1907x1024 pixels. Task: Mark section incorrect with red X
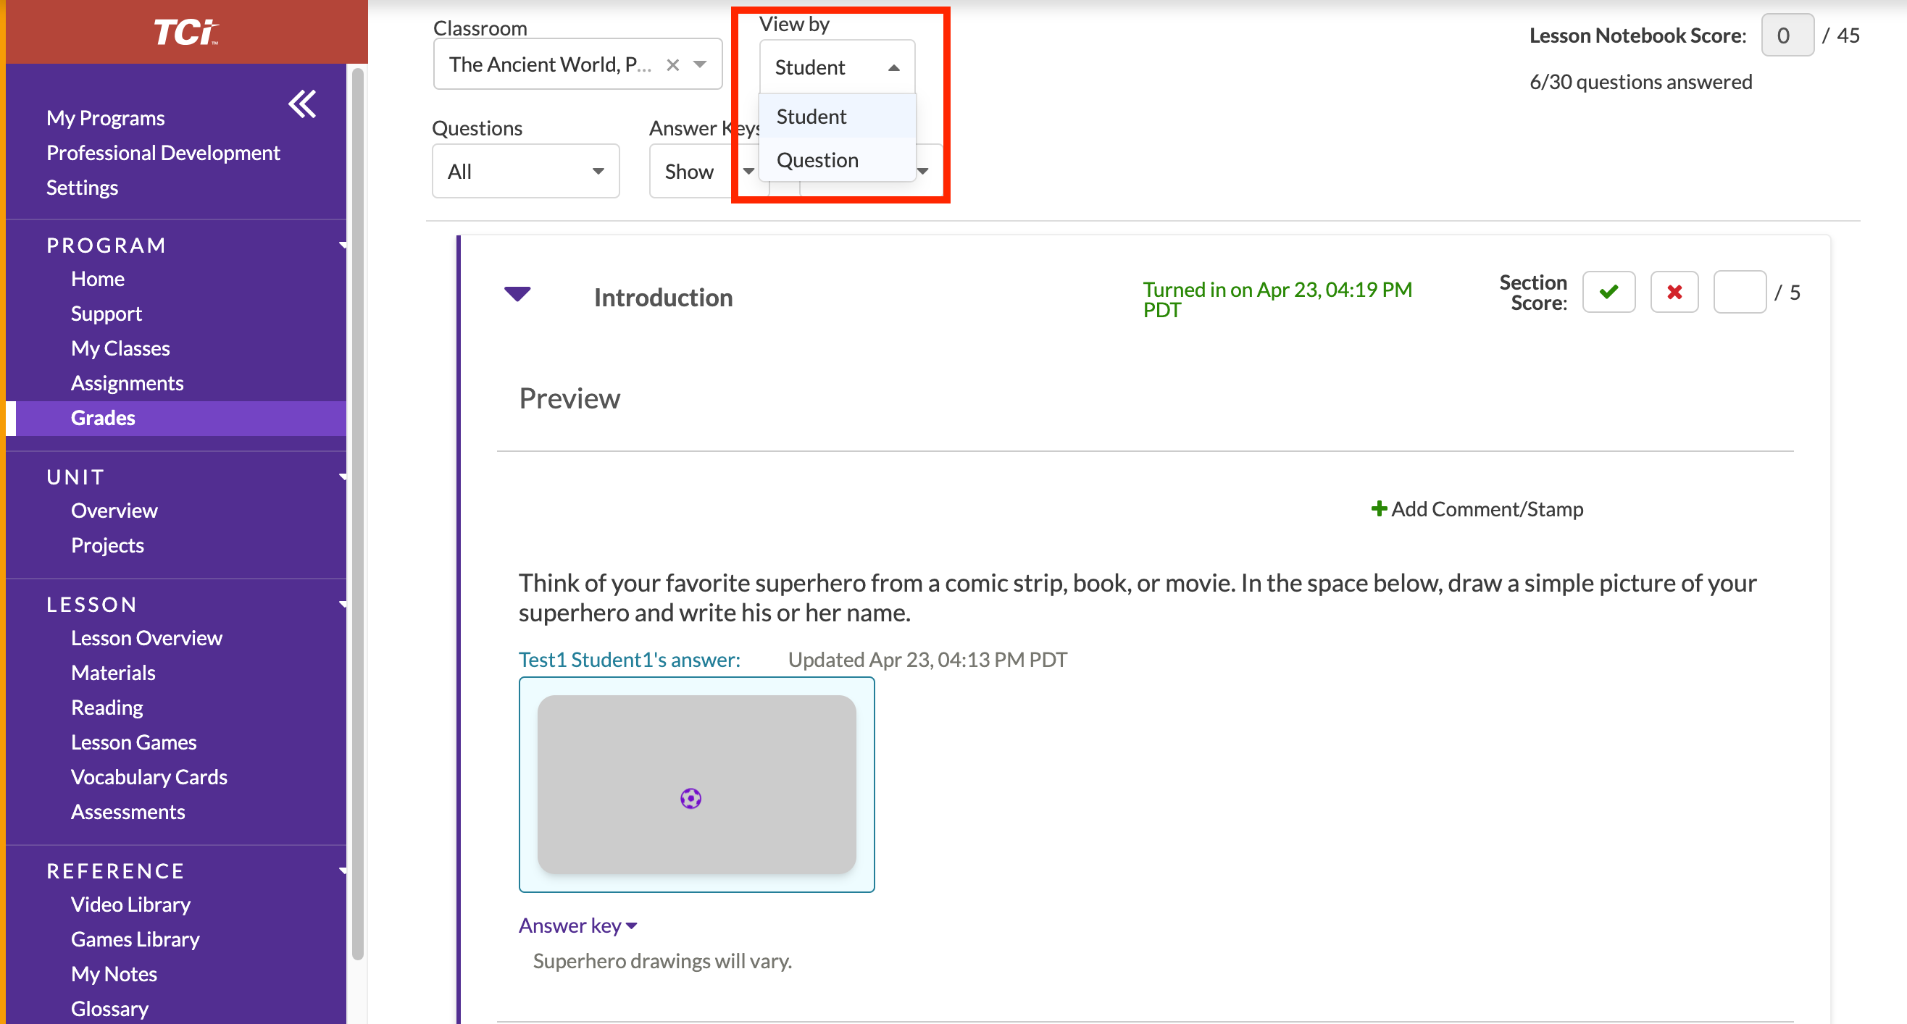click(x=1674, y=293)
